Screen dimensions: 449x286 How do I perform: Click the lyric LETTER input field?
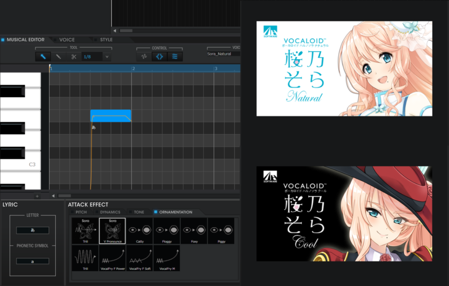(33, 230)
